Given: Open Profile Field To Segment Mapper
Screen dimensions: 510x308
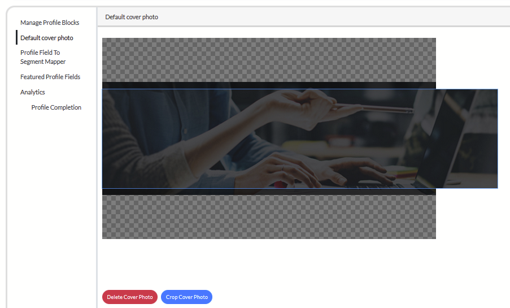Looking at the screenshot, I should tap(43, 57).
